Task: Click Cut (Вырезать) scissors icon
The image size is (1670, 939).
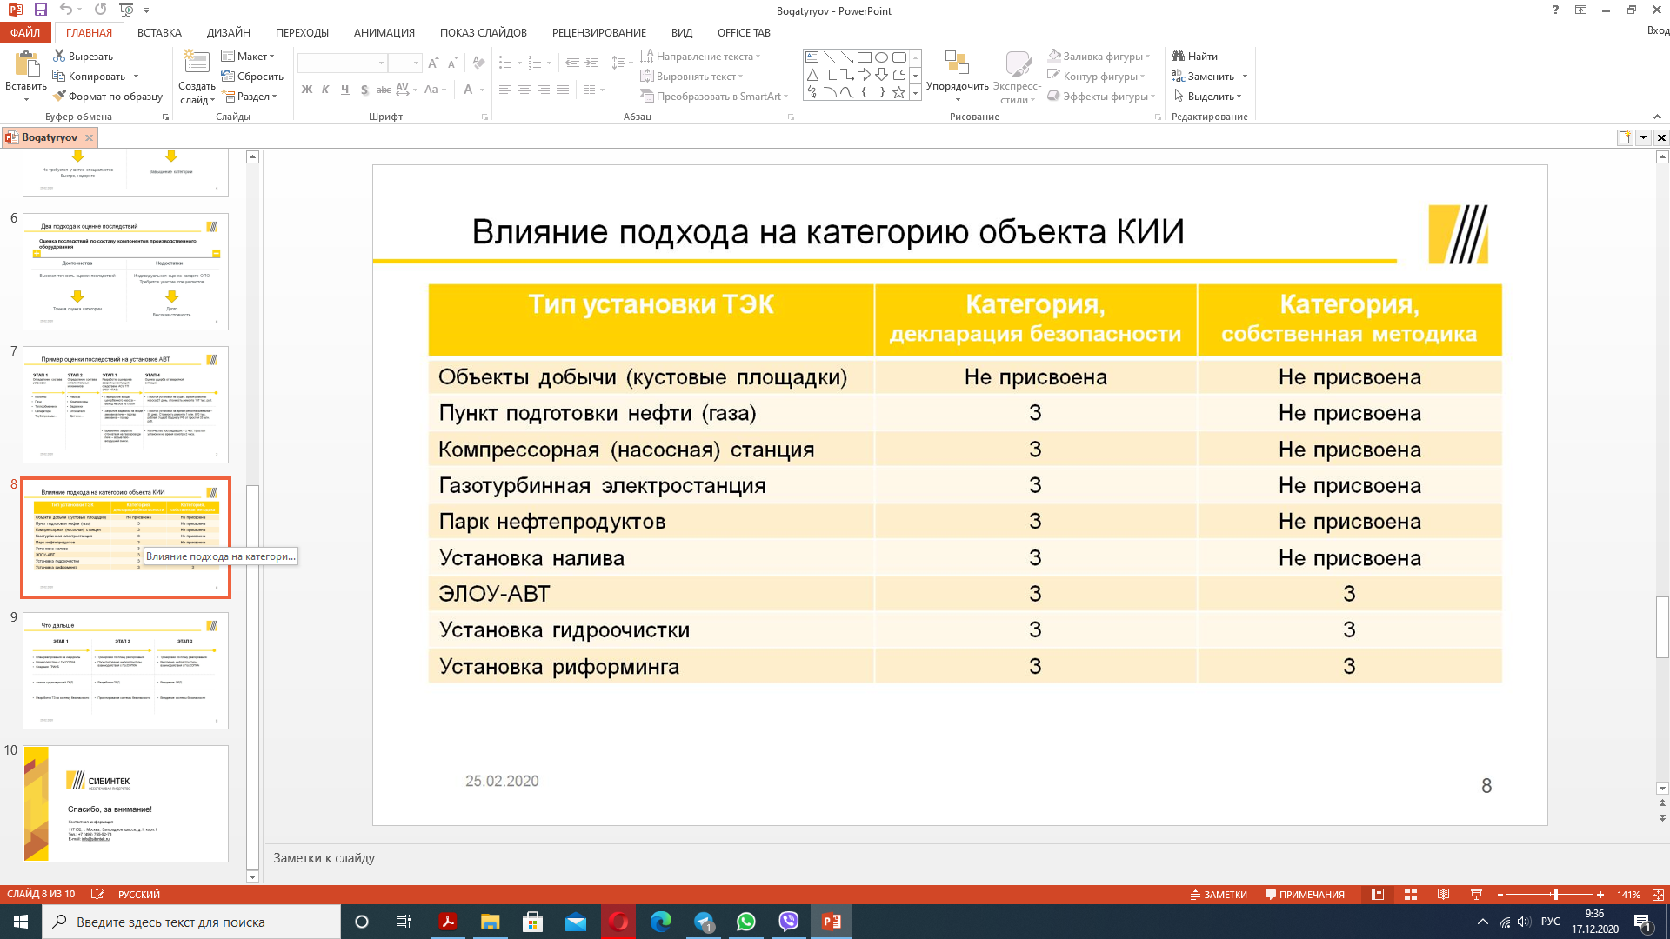Action: click(x=59, y=56)
